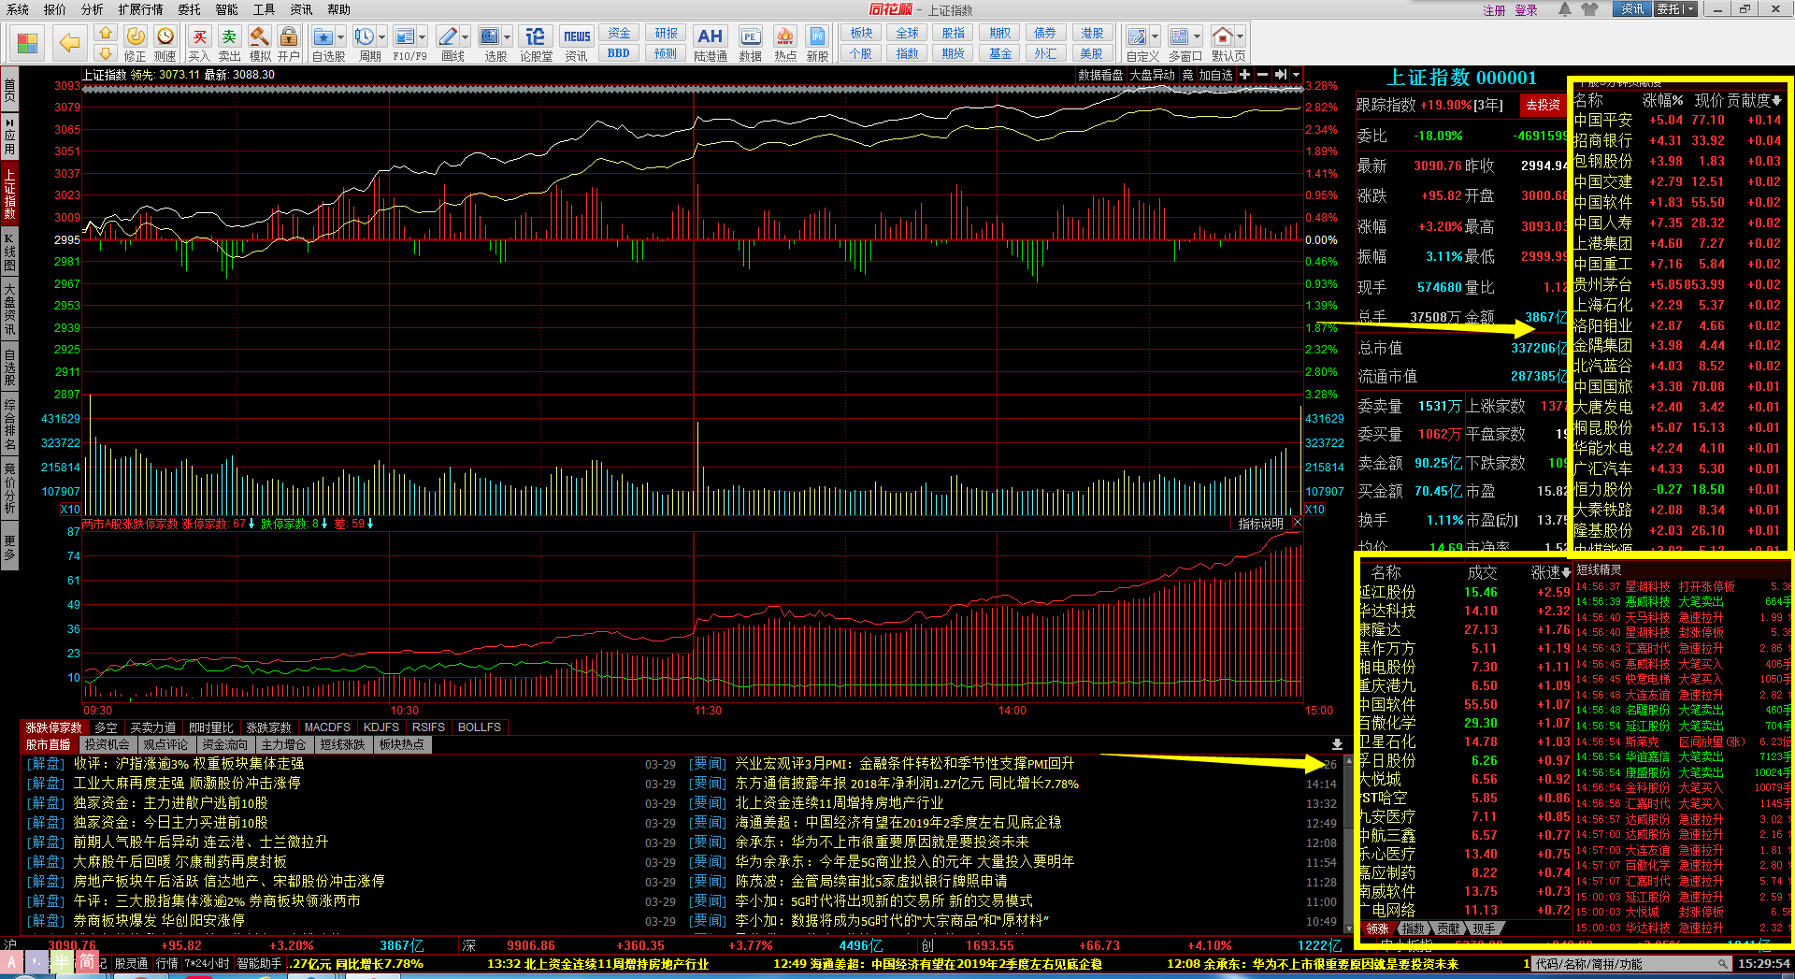The height and width of the screenshot is (979, 1795).
Task: Click the 测速 clock icon
Action: tap(165, 36)
